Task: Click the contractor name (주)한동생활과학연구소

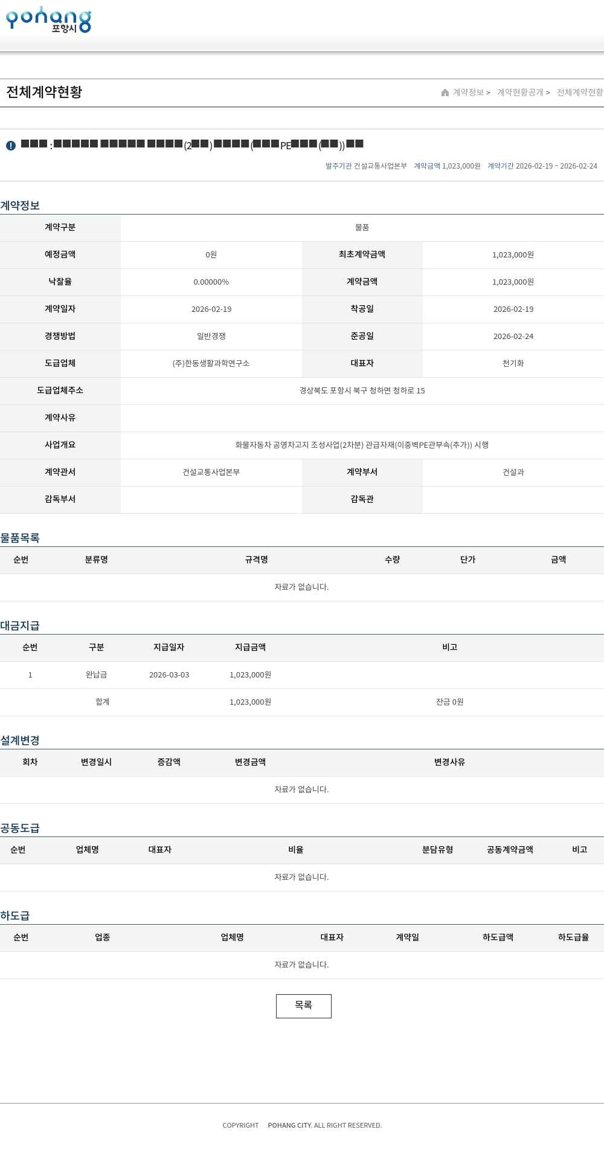Action: coord(211,363)
